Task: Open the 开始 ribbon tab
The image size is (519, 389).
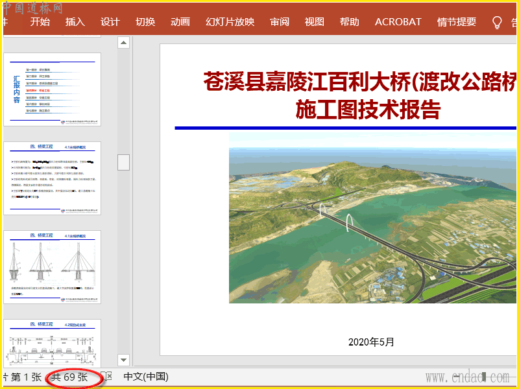Action: (40, 22)
